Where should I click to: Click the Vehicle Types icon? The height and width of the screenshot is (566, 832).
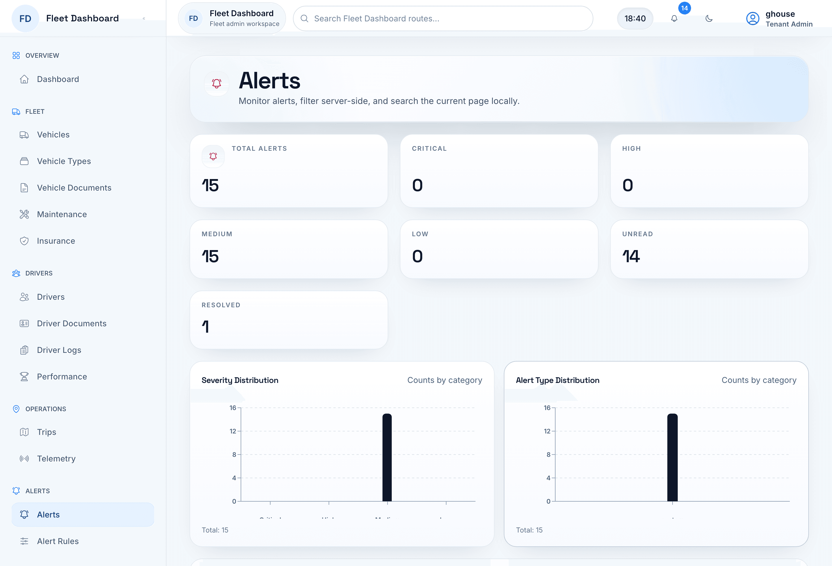[x=24, y=161]
